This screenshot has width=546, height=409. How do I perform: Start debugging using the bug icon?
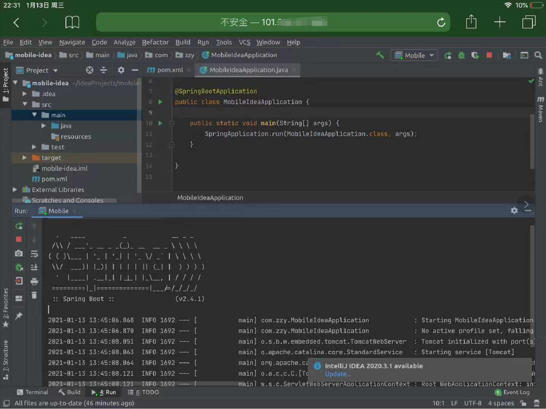point(461,55)
